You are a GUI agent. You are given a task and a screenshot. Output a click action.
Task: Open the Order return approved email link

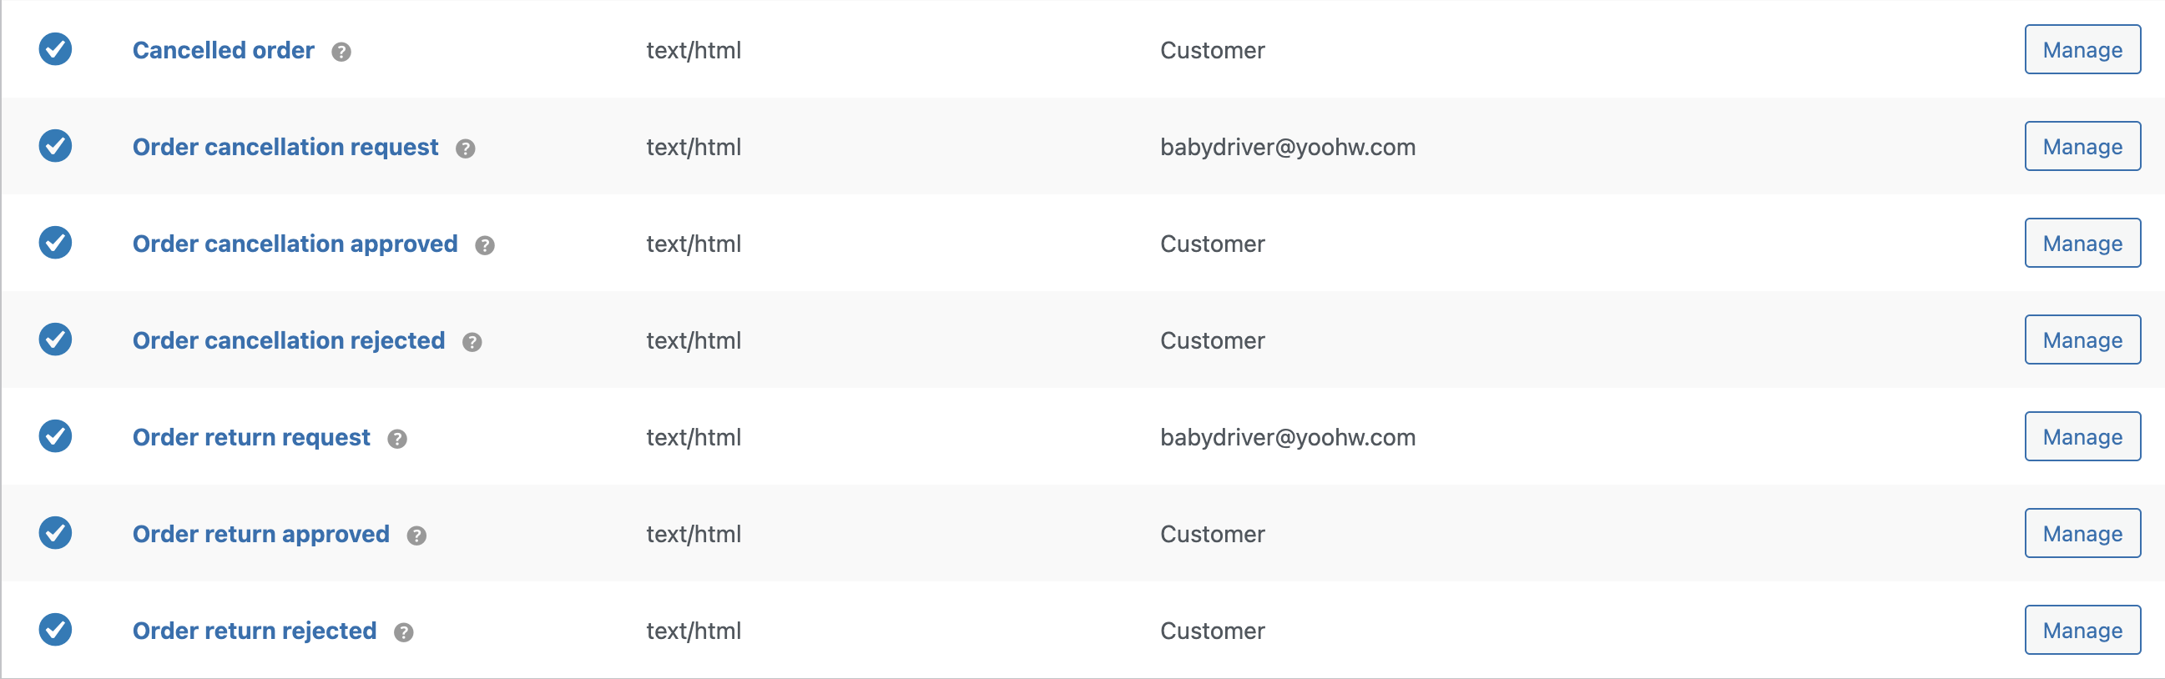point(260,534)
